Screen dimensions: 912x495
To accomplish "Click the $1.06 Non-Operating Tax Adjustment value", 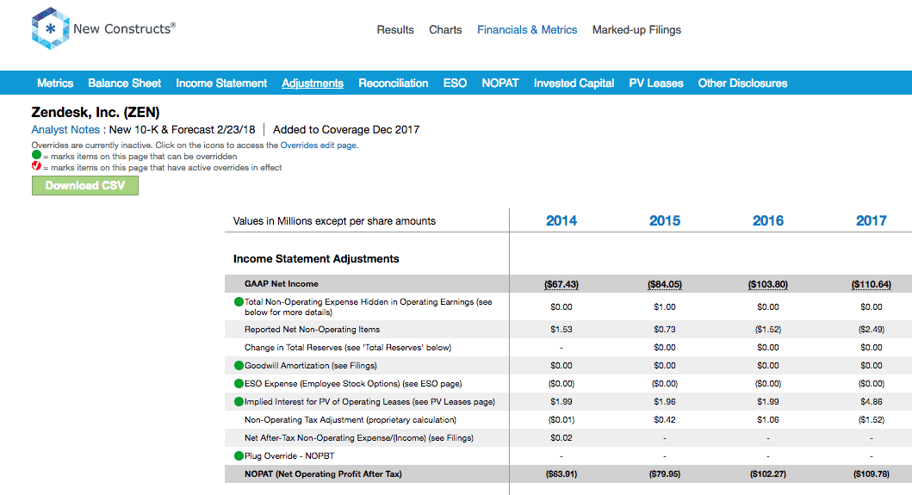I will click(768, 419).
